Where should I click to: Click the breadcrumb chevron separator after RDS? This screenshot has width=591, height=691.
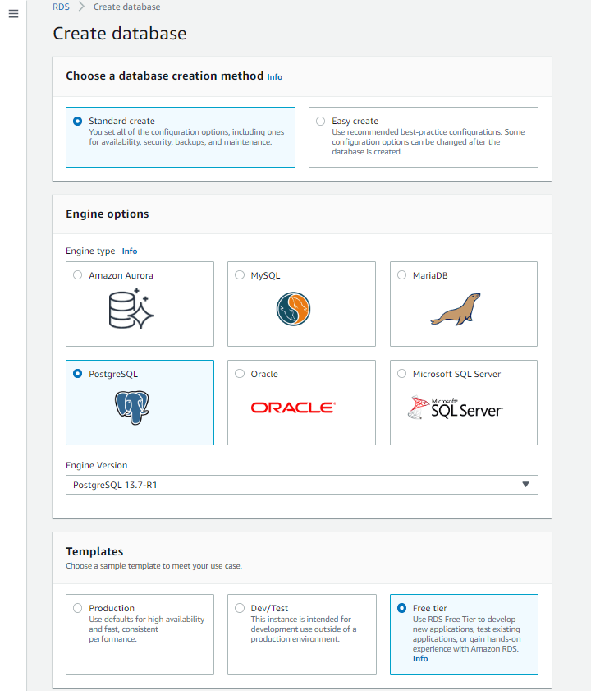click(81, 7)
